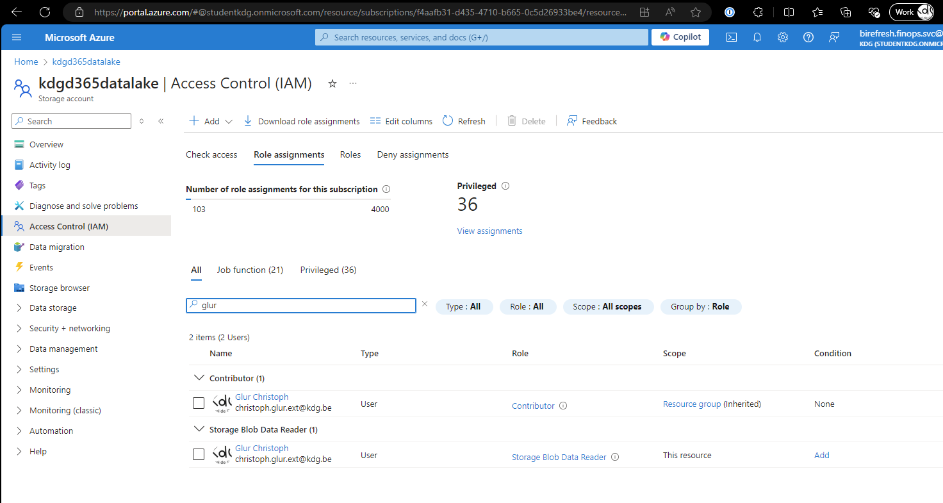Click the Group by : Role filter pill
This screenshot has height=503, width=943.
[x=700, y=307]
